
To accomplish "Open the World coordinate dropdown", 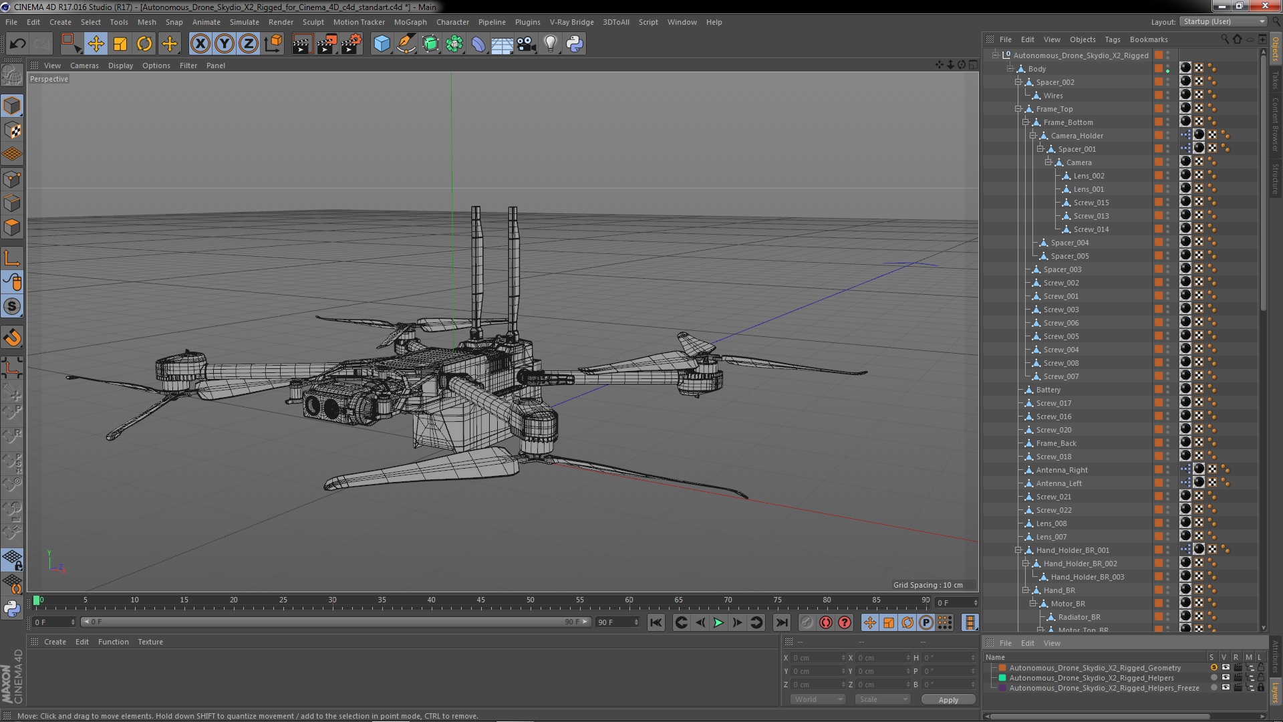I will (818, 699).
